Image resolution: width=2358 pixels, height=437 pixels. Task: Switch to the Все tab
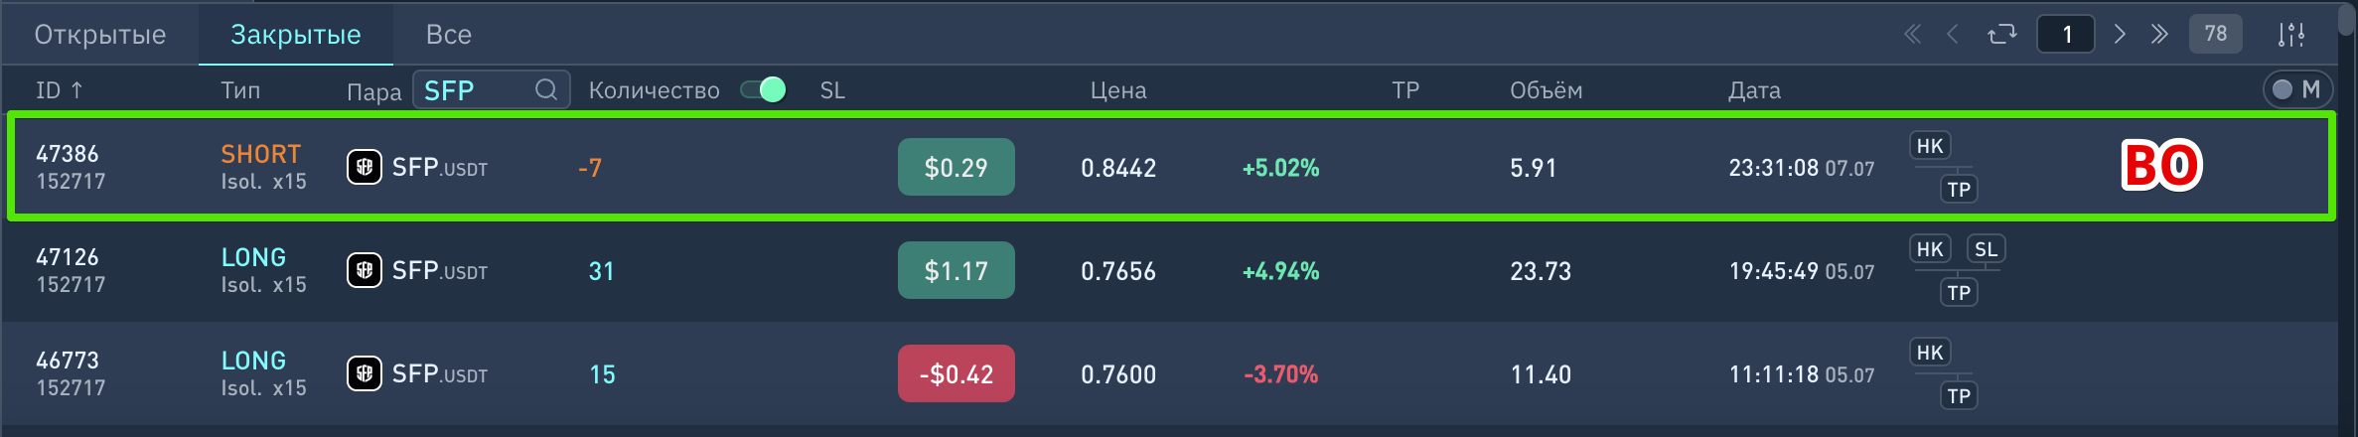point(448,35)
